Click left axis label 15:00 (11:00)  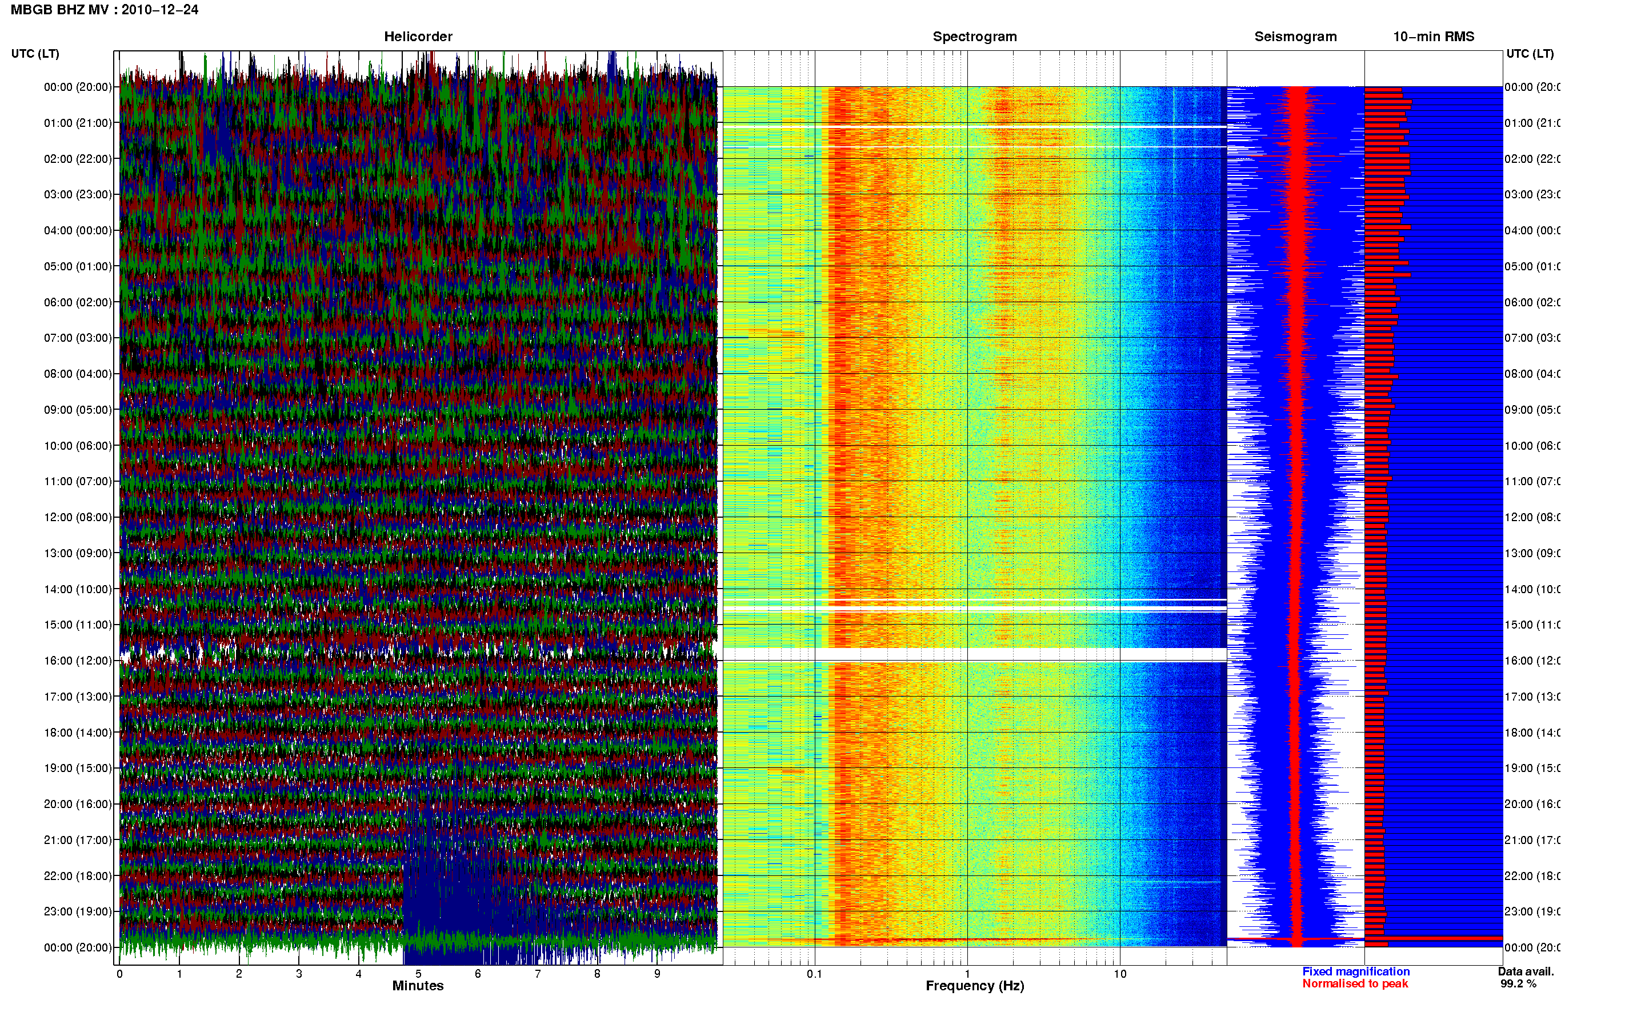point(78,625)
